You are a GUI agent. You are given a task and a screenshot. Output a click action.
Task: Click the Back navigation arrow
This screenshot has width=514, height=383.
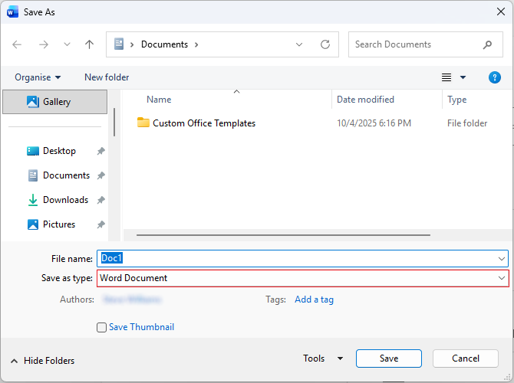coord(17,44)
